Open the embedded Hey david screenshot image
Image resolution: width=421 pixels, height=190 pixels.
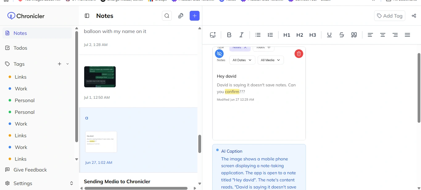(x=259, y=93)
